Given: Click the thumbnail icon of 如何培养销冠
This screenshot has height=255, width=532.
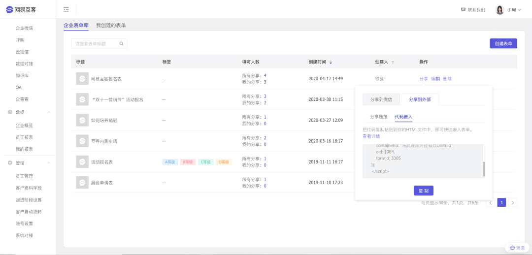Looking at the screenshot, I should coord(82,121).
